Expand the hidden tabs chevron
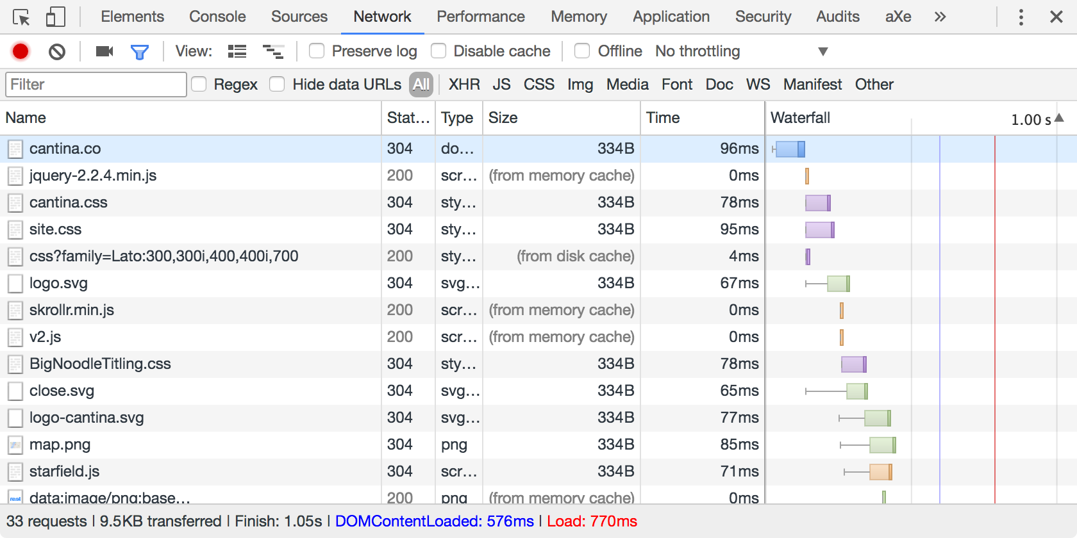The image size is (1077, 538). pos(940,17)
